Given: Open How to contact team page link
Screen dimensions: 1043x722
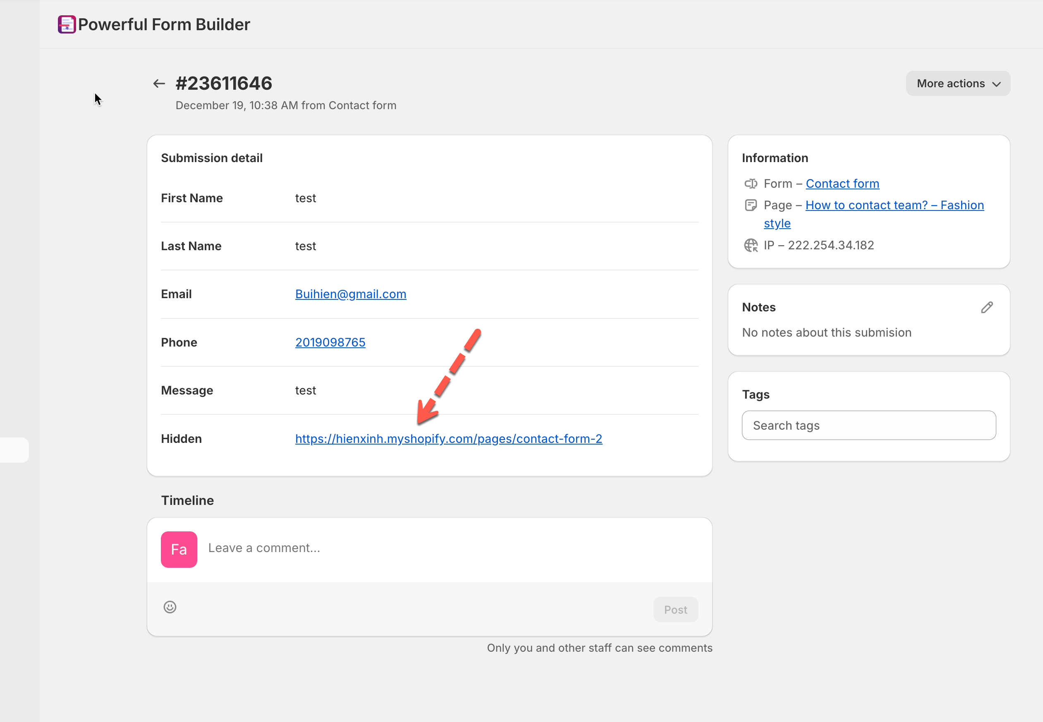Looking at the screenshot, I should coord(894,206).
